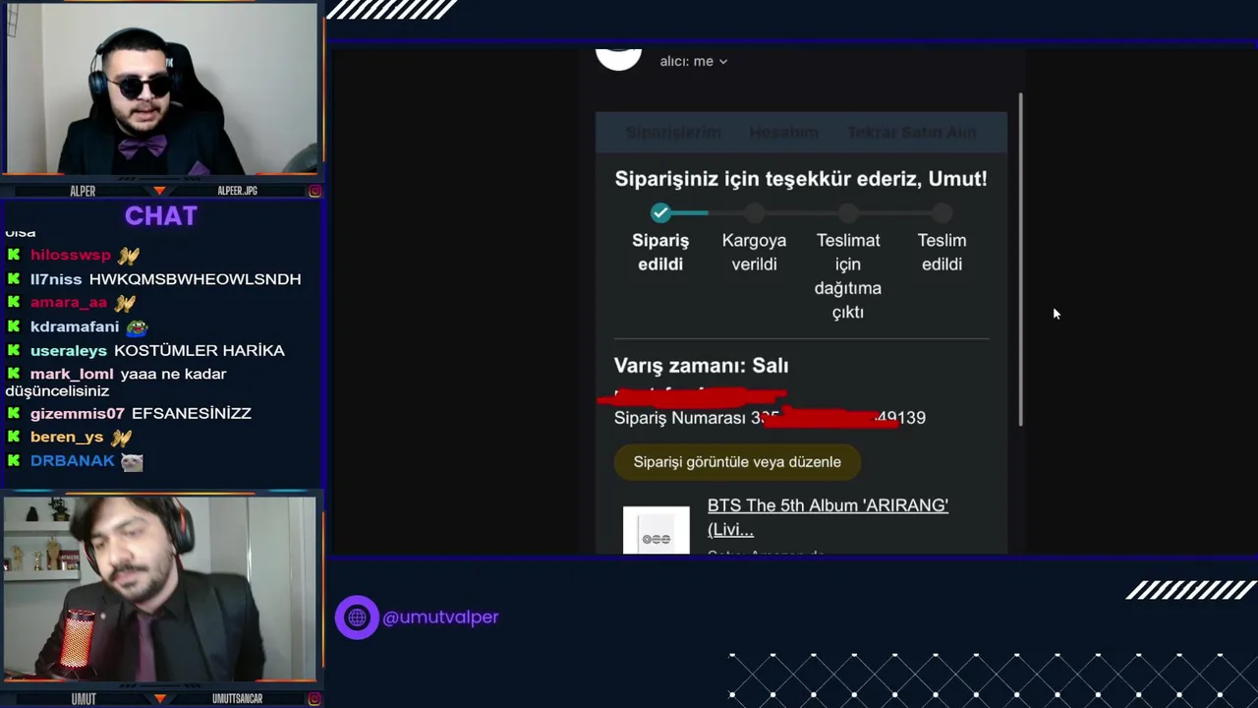Click the Instagram icon beside ALPEER.JPG
This screenshot has height=708, width=1258.
314,191
